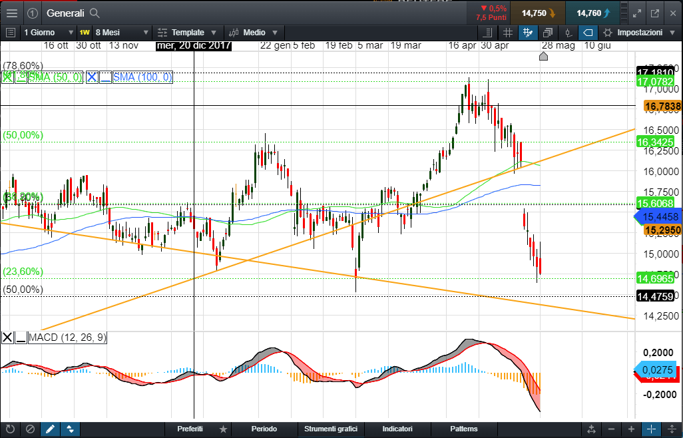Close the MACD (12, 26, 9) panel
The height and width of the screenshot is (438, 683).
pos(7,337)
